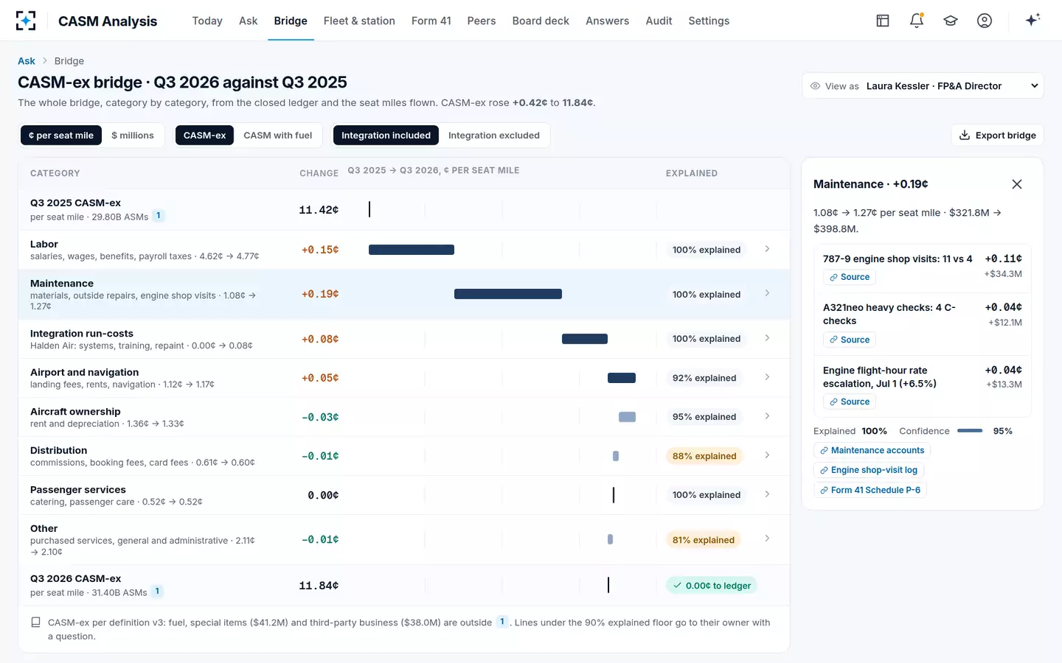Click the footnote badge in the CASM-ex definition note
Image resolution: width=1062 pixels, height=663 pixels.
click(502, 622)
